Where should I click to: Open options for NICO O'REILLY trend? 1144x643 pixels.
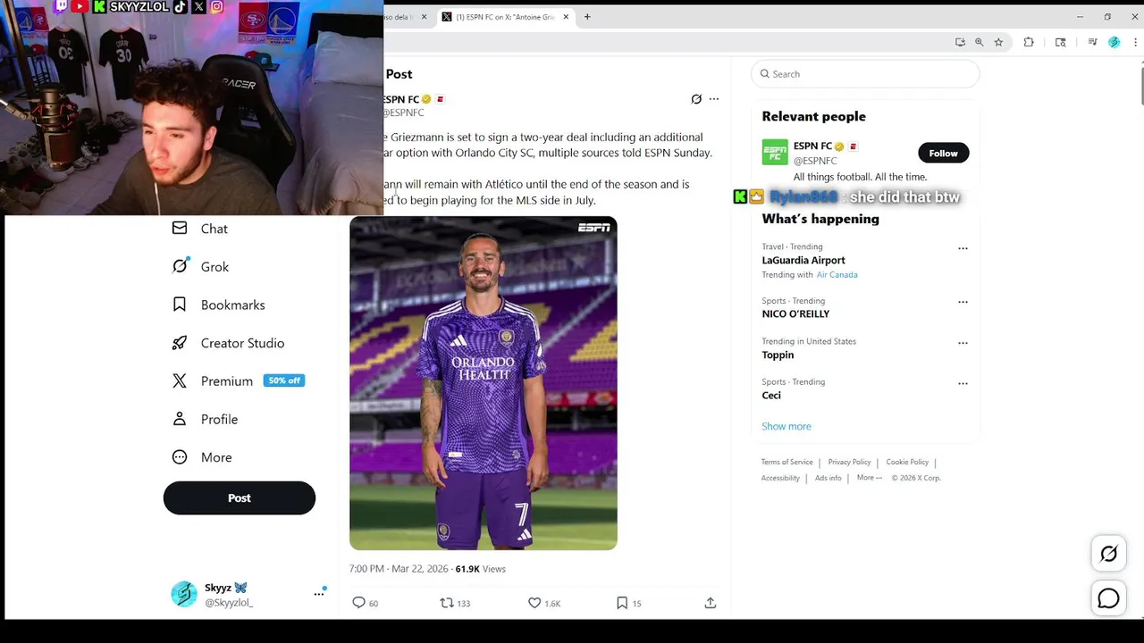click(963, 302)
